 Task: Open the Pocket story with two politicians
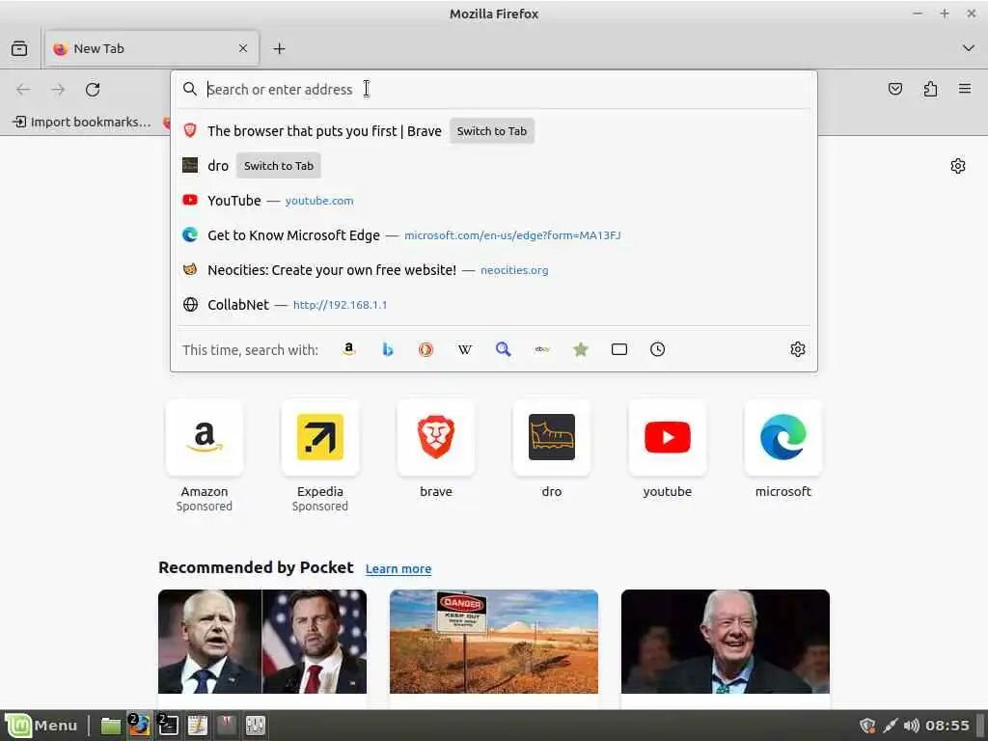click(x=262, y=642)
